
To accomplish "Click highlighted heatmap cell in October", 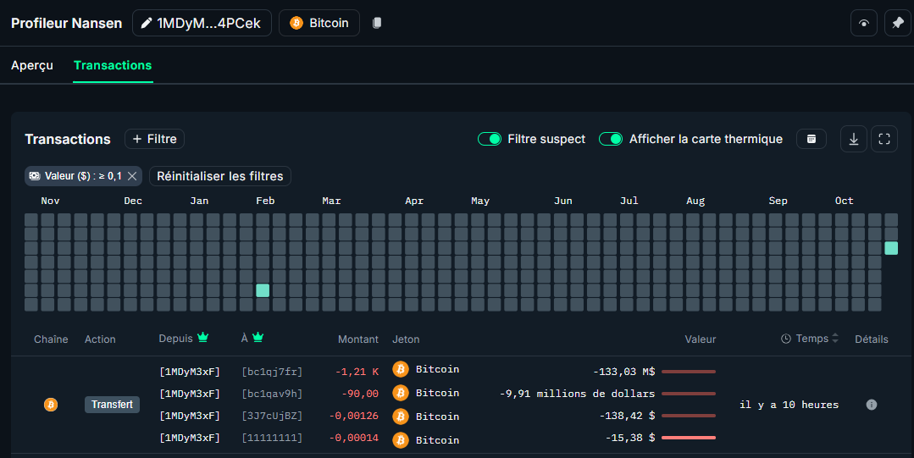I will pyautogui.click(x=891, y=248).
